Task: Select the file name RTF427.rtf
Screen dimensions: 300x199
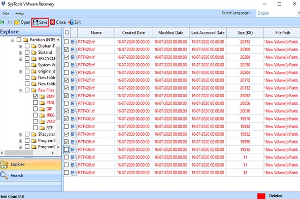Action: (x=86, y=81)
